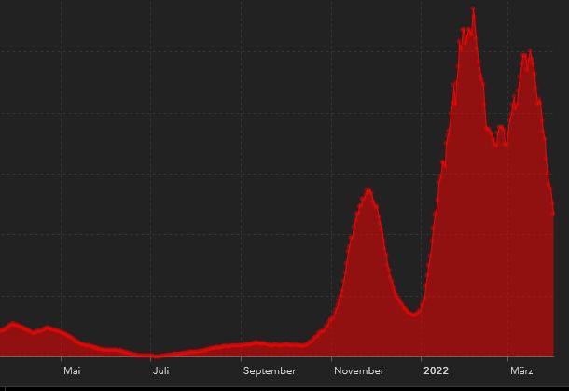The image size is (569, 391).
Task: Select the "März" axis label
Action: click(521, 370)
